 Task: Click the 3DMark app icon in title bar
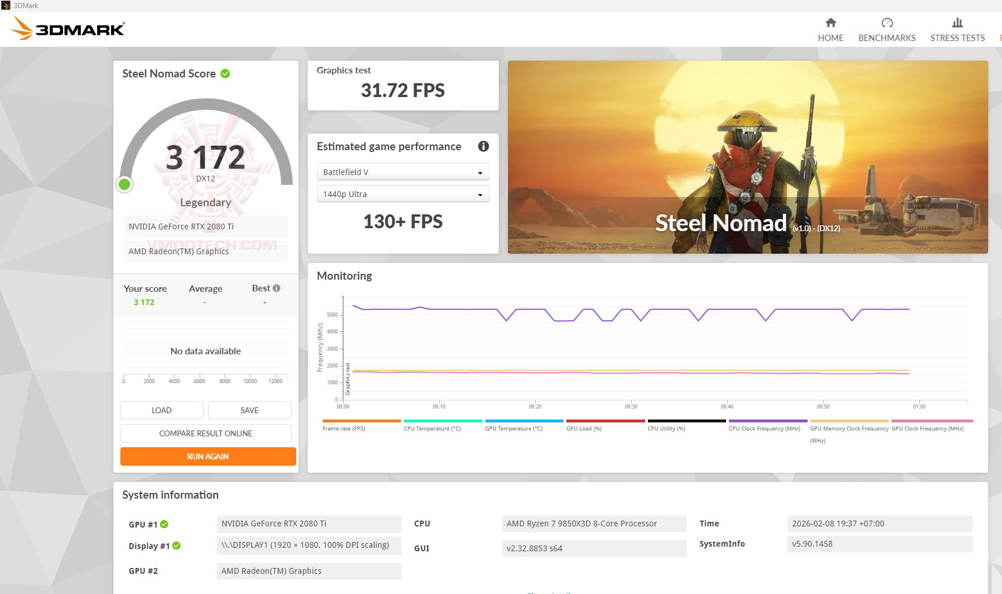point(6,5)
